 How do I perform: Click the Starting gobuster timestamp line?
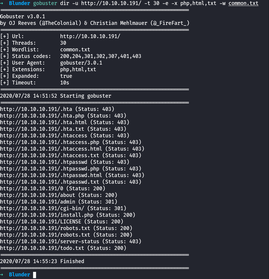click(x=55, y=96)
